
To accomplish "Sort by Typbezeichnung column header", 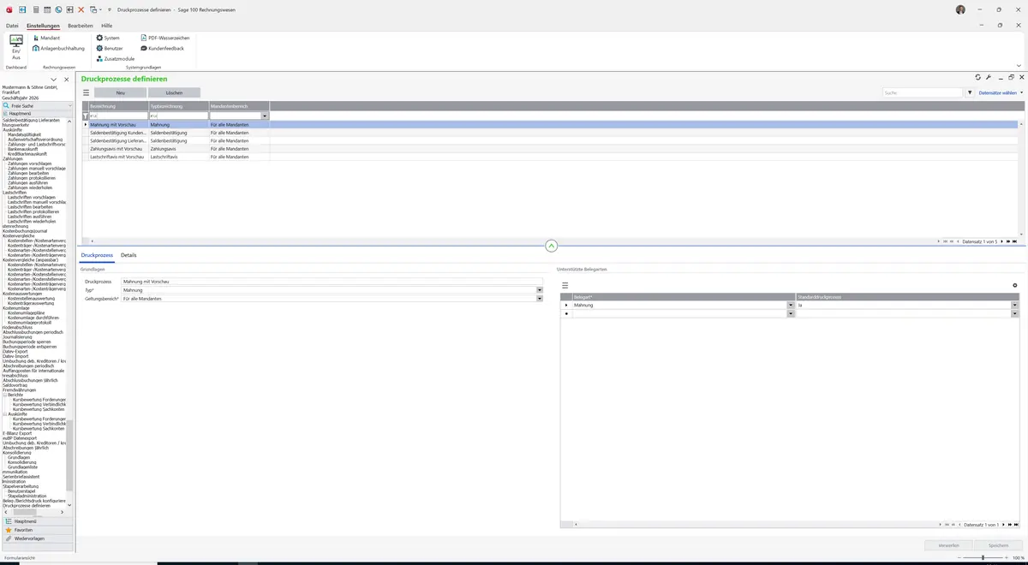I will [179, 105].
